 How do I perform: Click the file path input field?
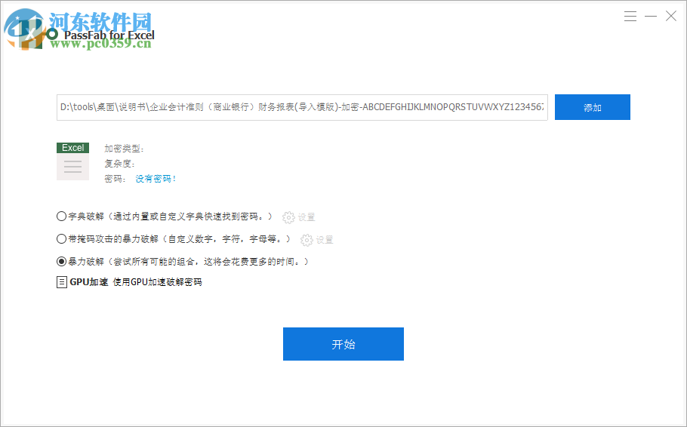pos(302,107)
